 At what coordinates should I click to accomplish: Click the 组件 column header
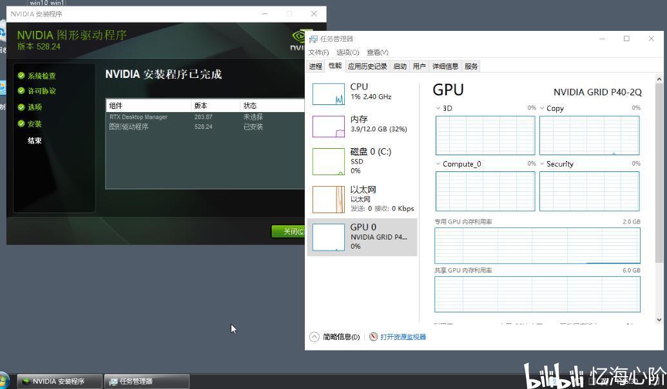coord(148,106)
